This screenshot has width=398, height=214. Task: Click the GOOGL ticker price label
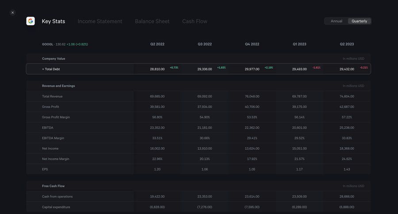click(x=65, y=44)
